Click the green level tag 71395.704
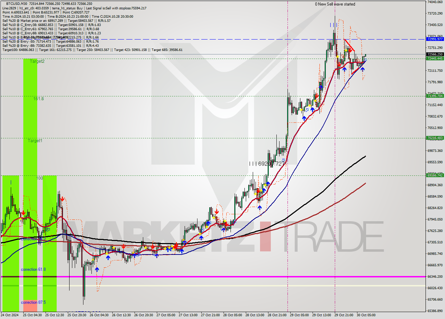 (x=435, y=96)
